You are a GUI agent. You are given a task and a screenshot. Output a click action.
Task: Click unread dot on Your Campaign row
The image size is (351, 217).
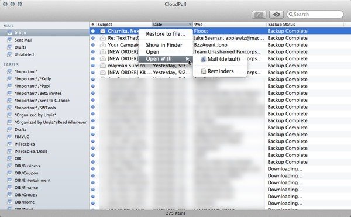93,45
